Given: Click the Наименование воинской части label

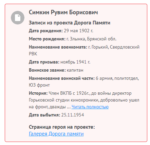Looking at the screenshot, I should coord(62,78).
